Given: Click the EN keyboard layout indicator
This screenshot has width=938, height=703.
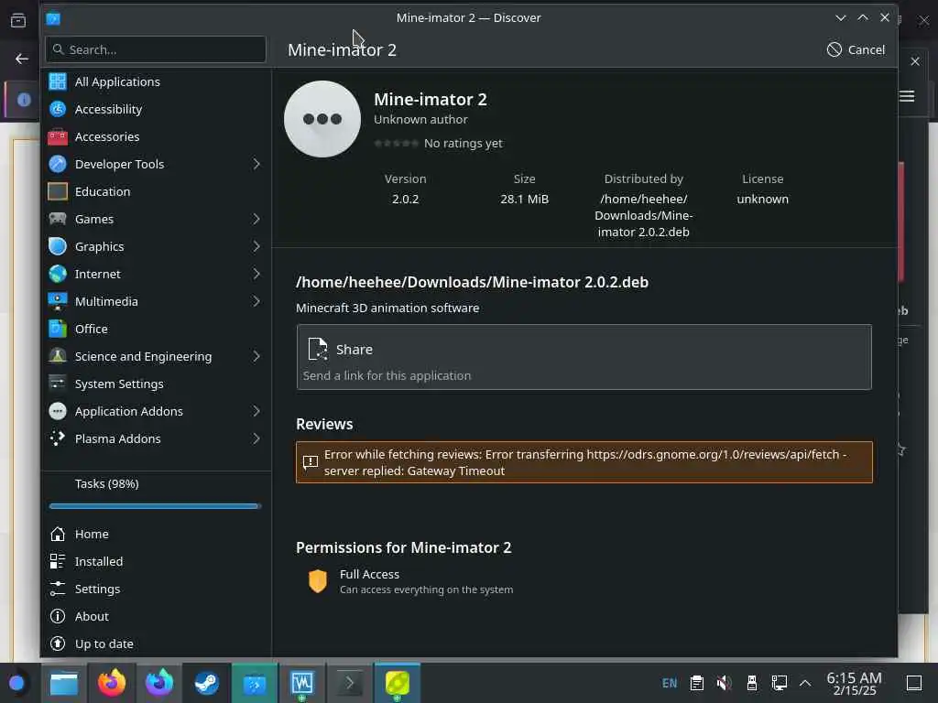Looking at the screenshot, I should tap(670, 683).
